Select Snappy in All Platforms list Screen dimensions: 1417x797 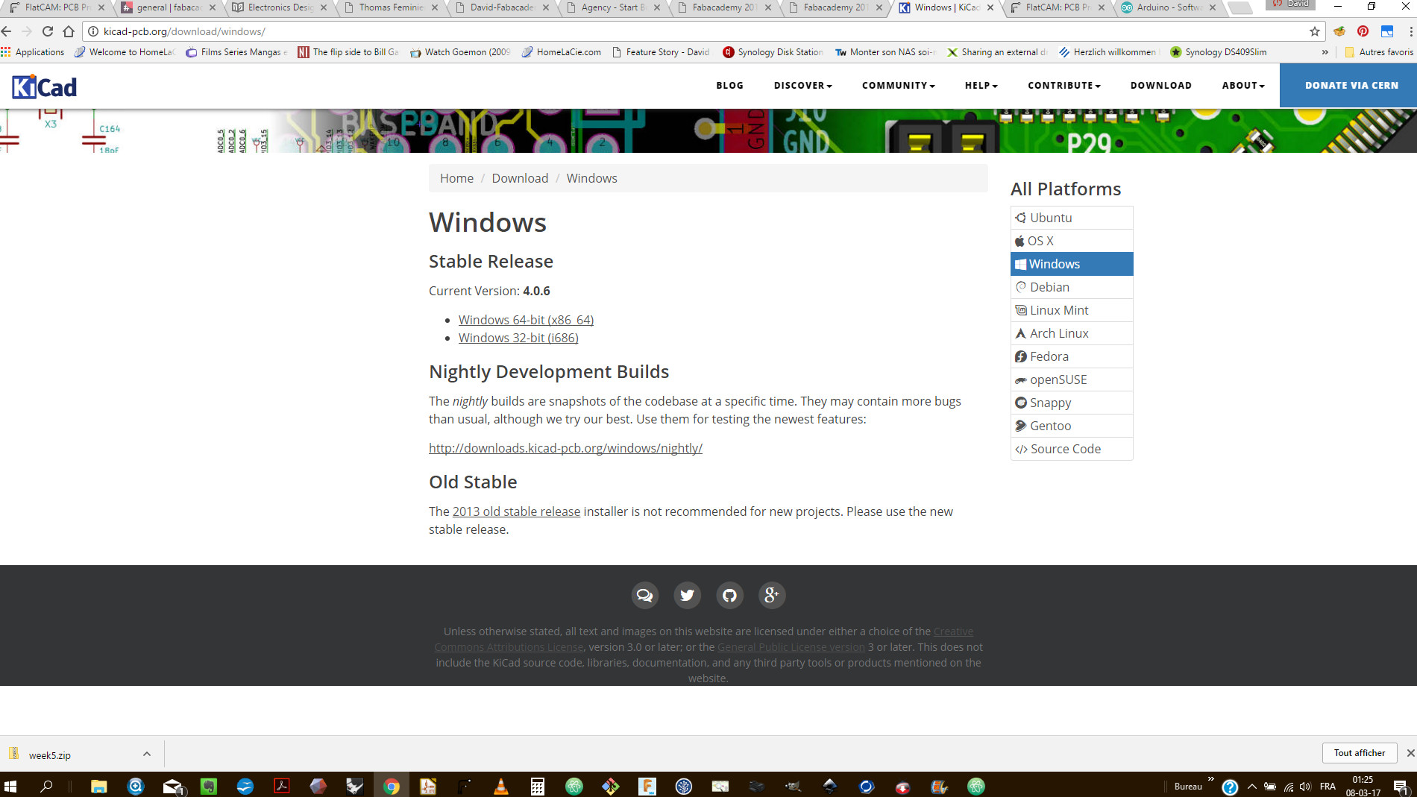[1072, 403]
